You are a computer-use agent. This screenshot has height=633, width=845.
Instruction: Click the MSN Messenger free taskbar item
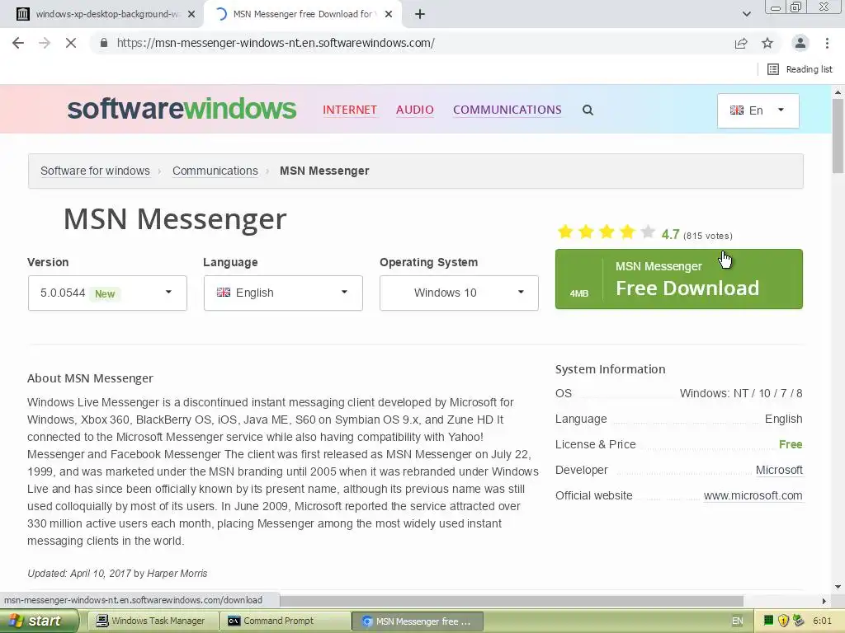[417, 621]
